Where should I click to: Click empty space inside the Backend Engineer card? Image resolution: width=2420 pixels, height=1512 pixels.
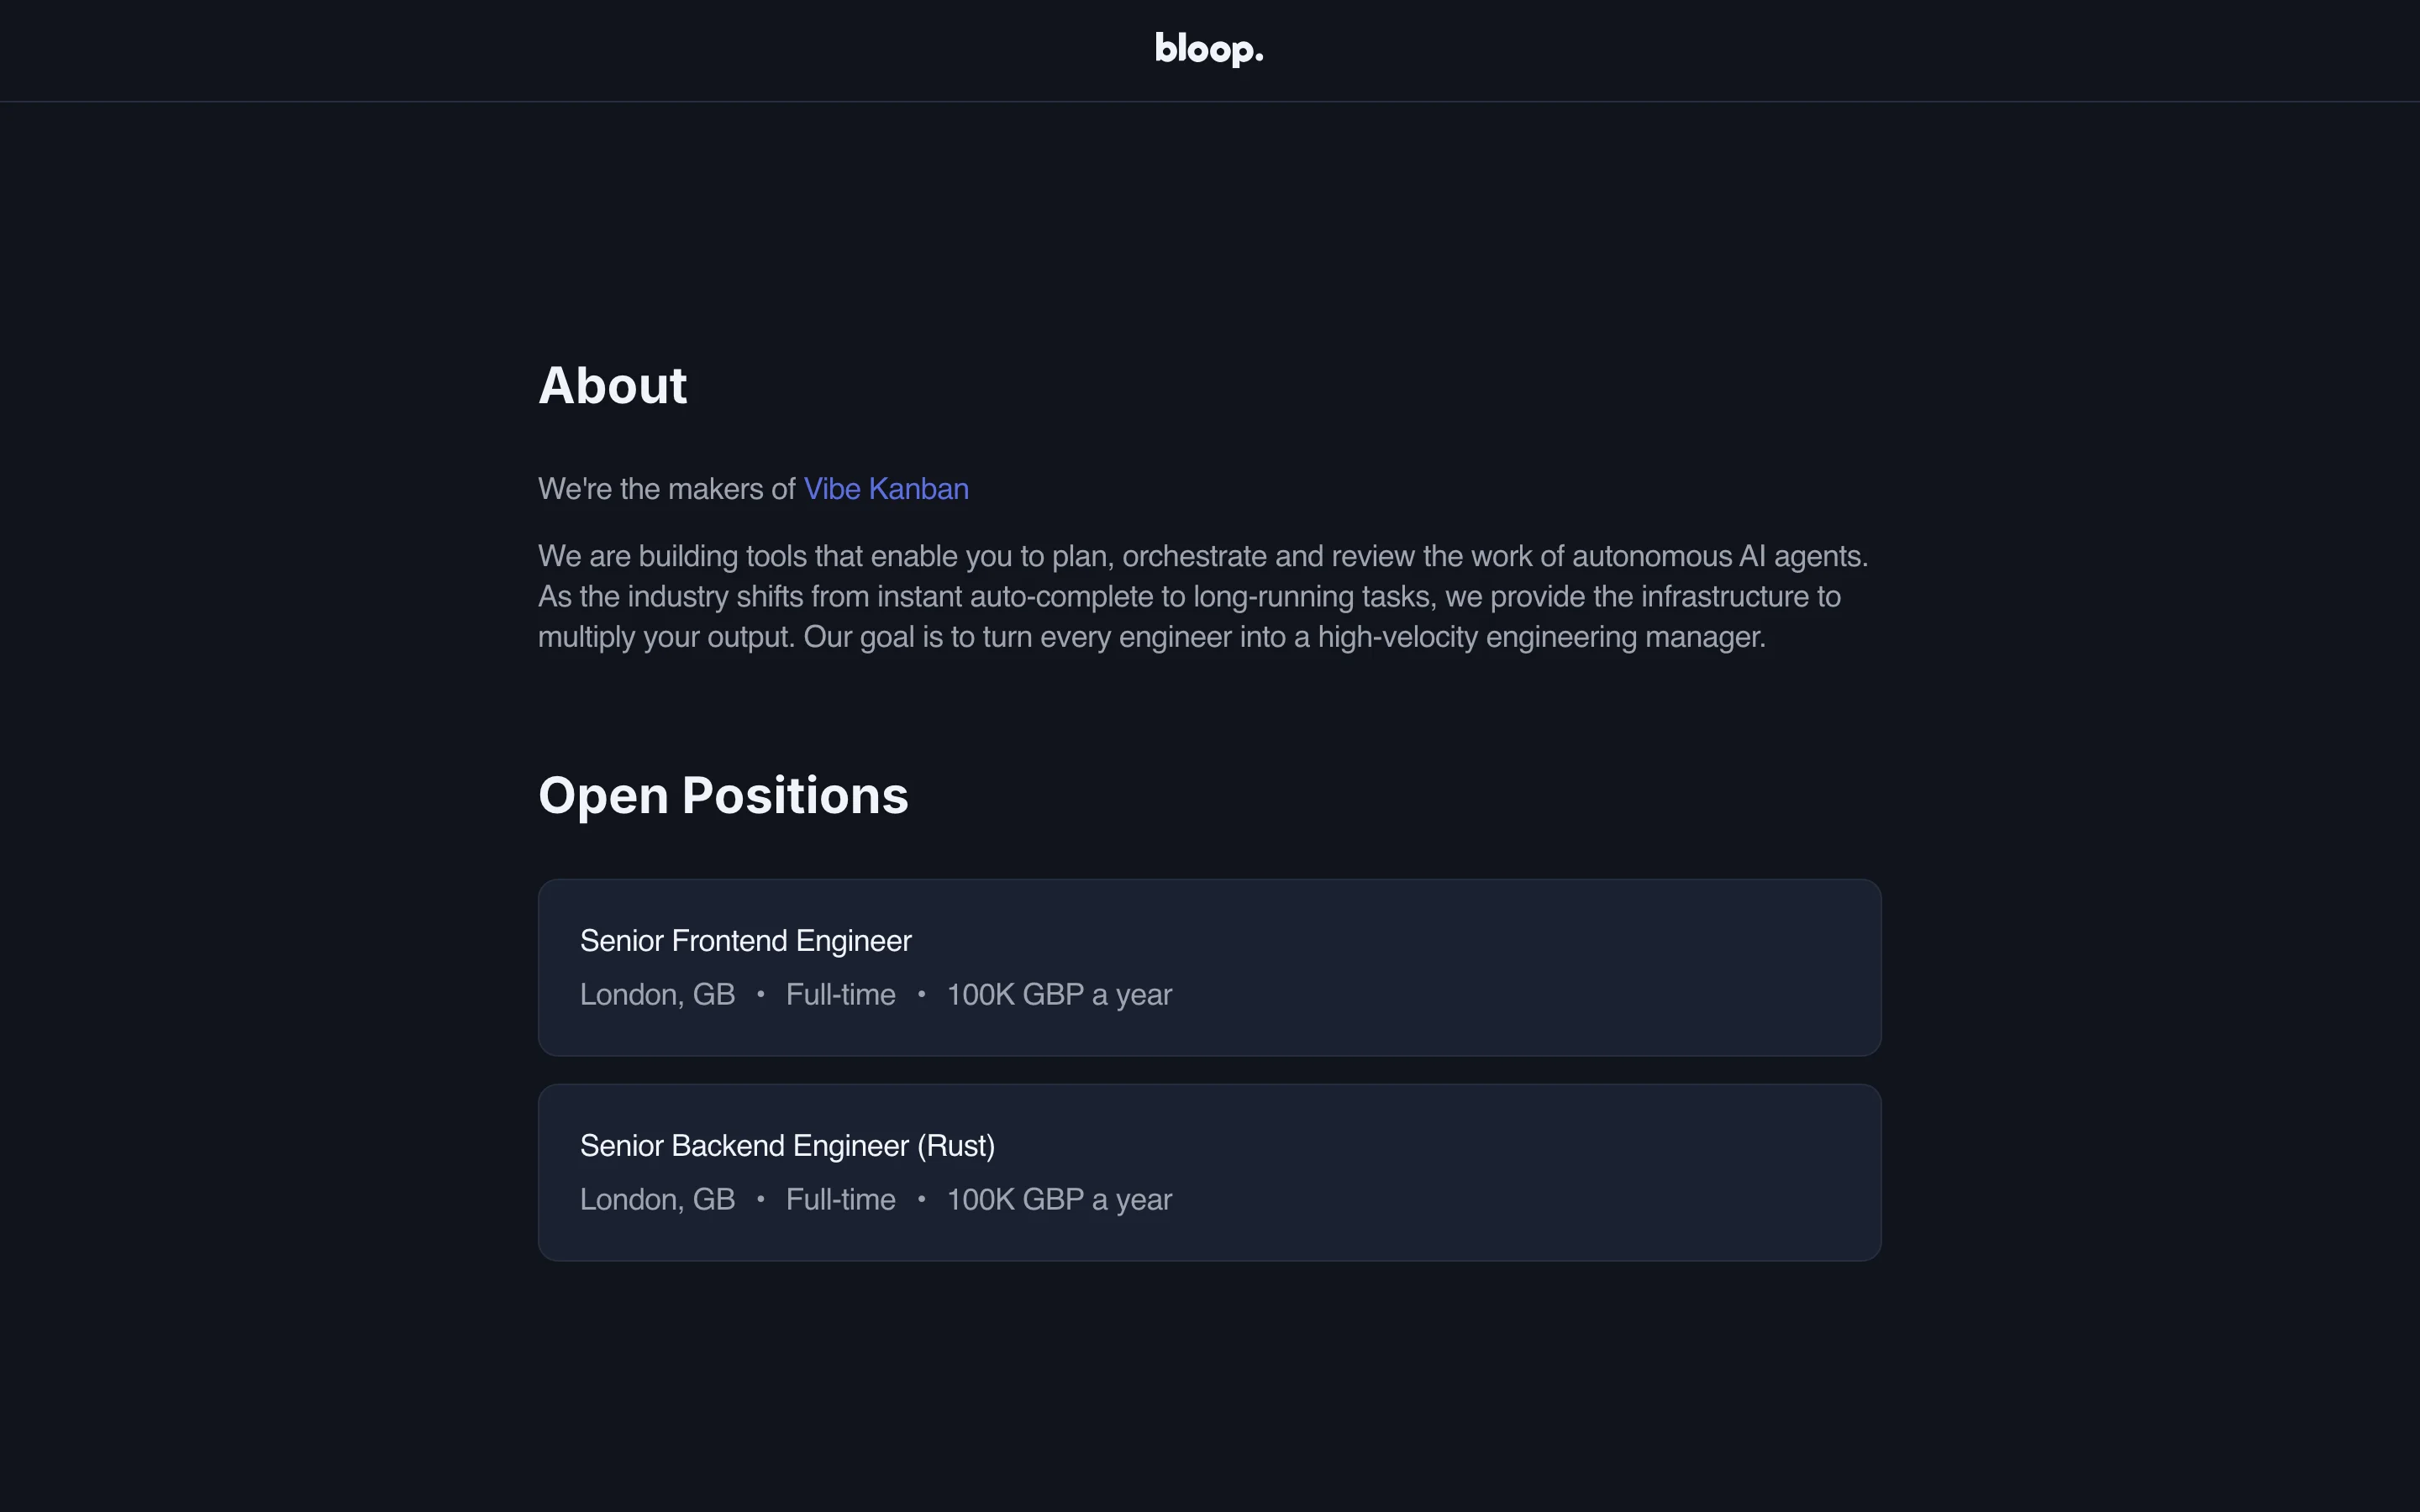(x=1550, y=1173)
